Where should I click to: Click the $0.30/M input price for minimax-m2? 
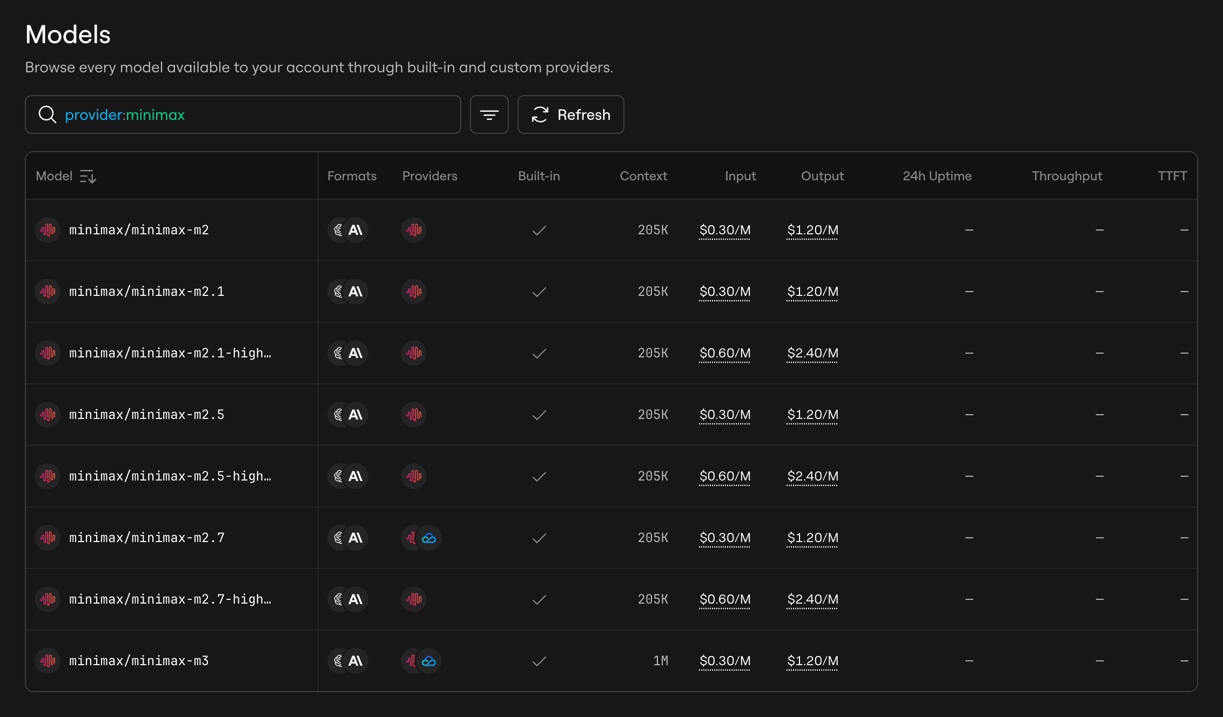point(725,231)
